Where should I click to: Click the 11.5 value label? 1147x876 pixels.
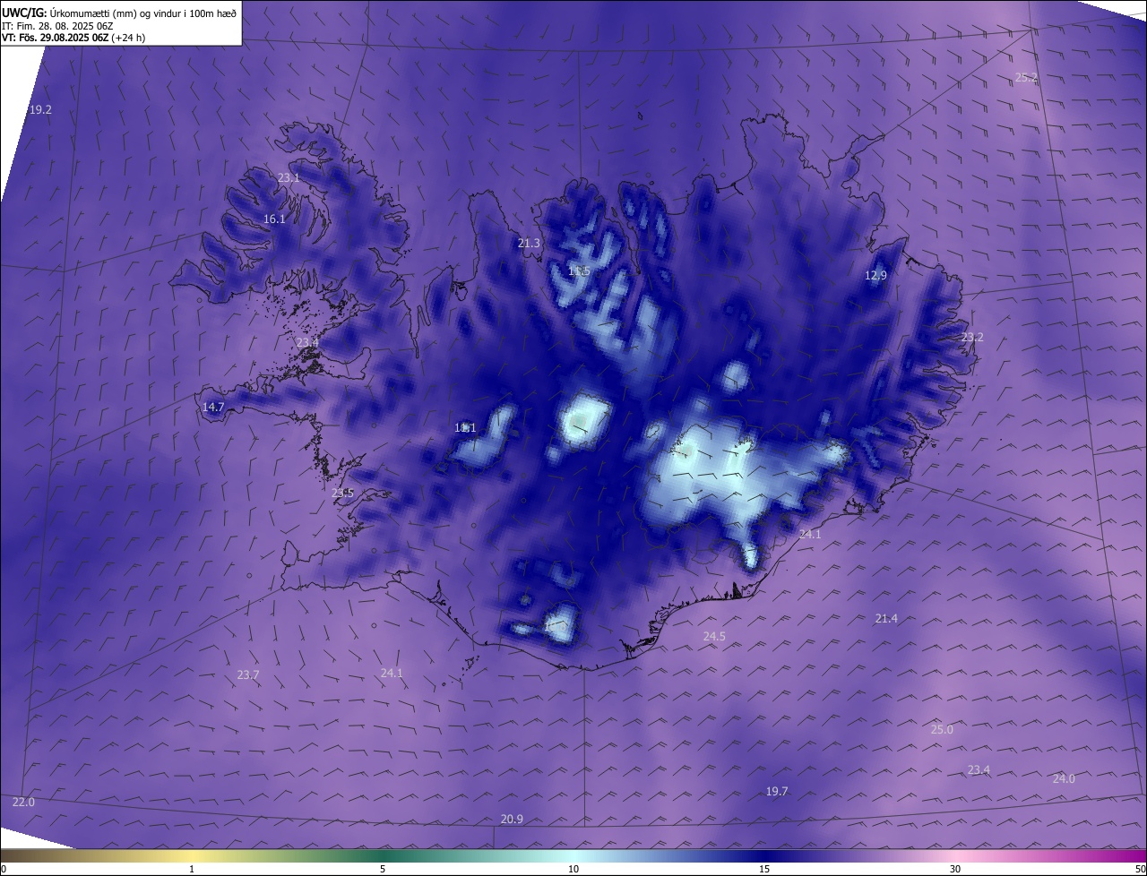580,271
